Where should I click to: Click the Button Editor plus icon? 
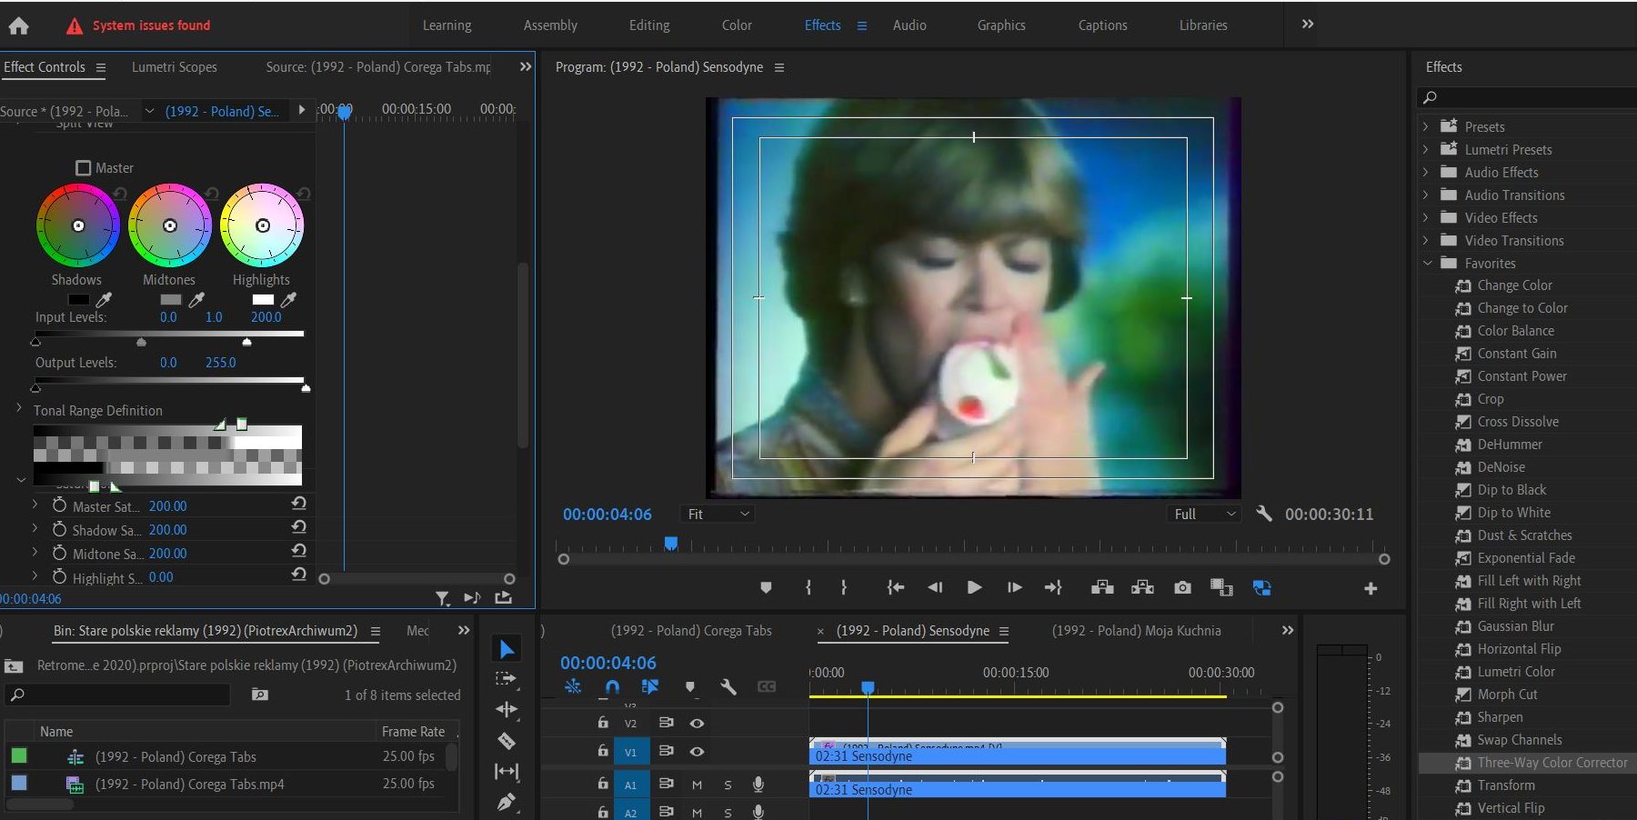click(1371, 589)
